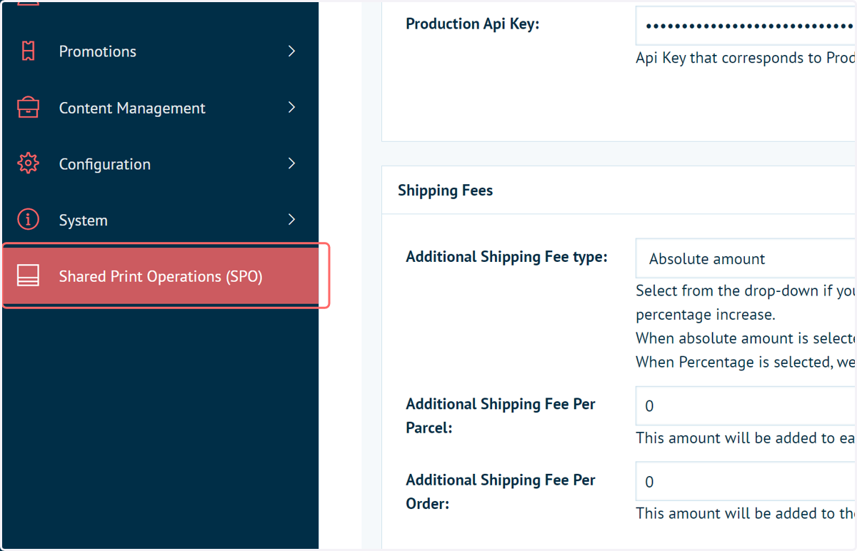Click Additional Shipping Fee type label
This screenshot has height=551, width=857.
[506, 257]
